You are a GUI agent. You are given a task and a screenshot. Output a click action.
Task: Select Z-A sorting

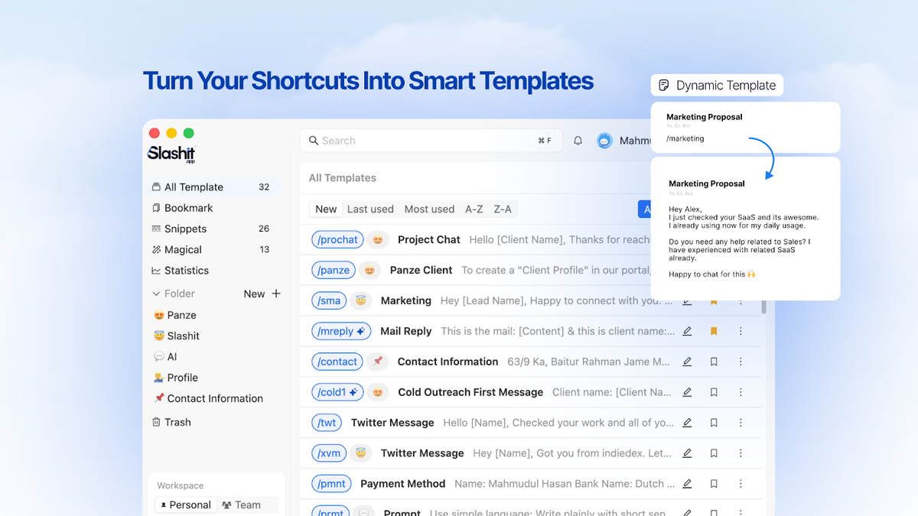coord(502,208)
